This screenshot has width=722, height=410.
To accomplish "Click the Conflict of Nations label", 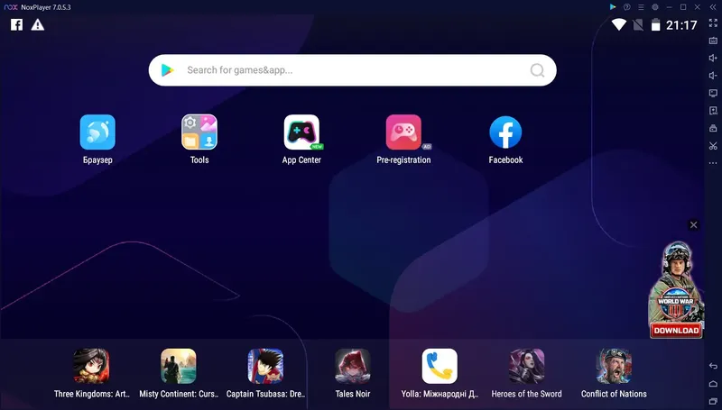I will click(614, 394).
